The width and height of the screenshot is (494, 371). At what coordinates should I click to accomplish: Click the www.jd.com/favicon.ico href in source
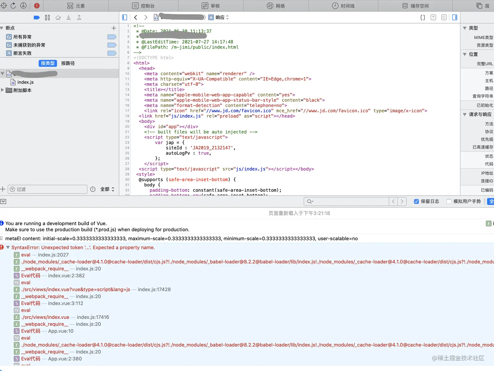[x=239, y=111]
